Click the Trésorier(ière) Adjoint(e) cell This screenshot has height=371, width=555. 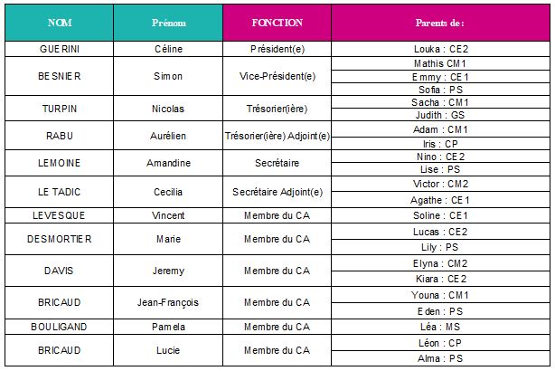(276, 136)
